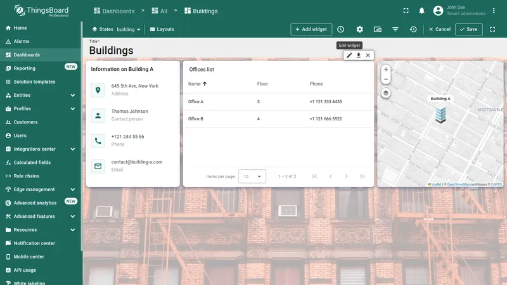The height and width of the screenshot is (285, 507).
Task: Click the email envelope icon
Action: [x=98, y=166]
